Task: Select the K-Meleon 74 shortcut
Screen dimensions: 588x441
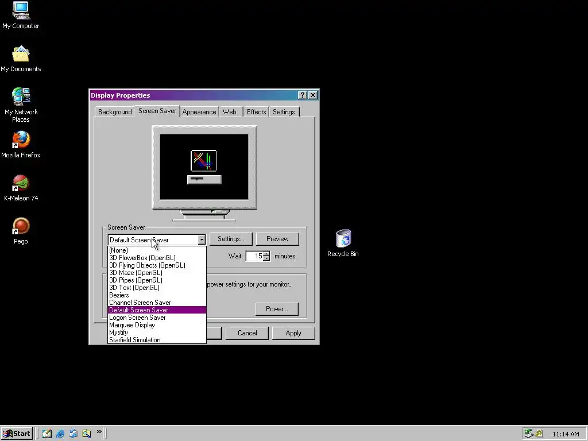Action: click(21, 188)
